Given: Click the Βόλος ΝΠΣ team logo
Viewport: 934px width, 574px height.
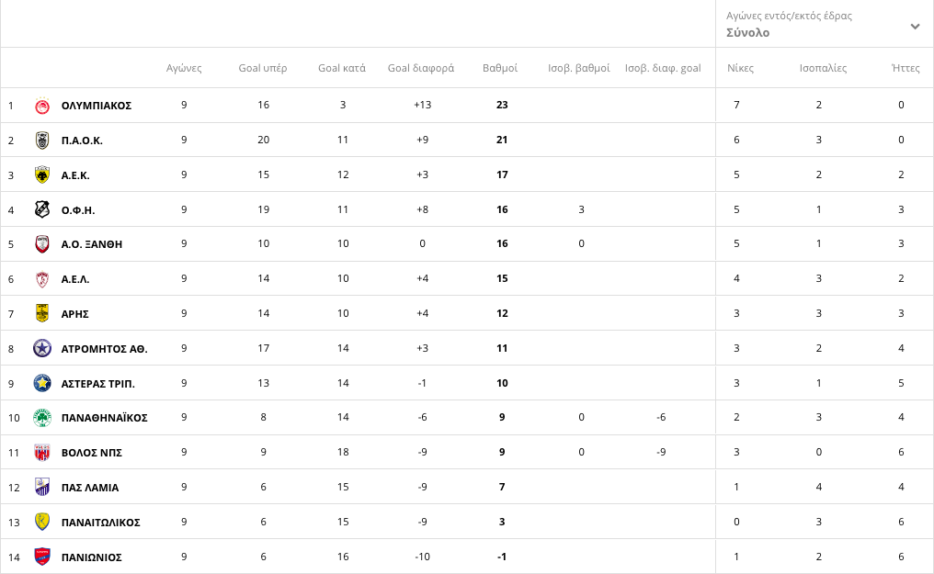Looking at the screenshot, I should [x=41, y=453].
